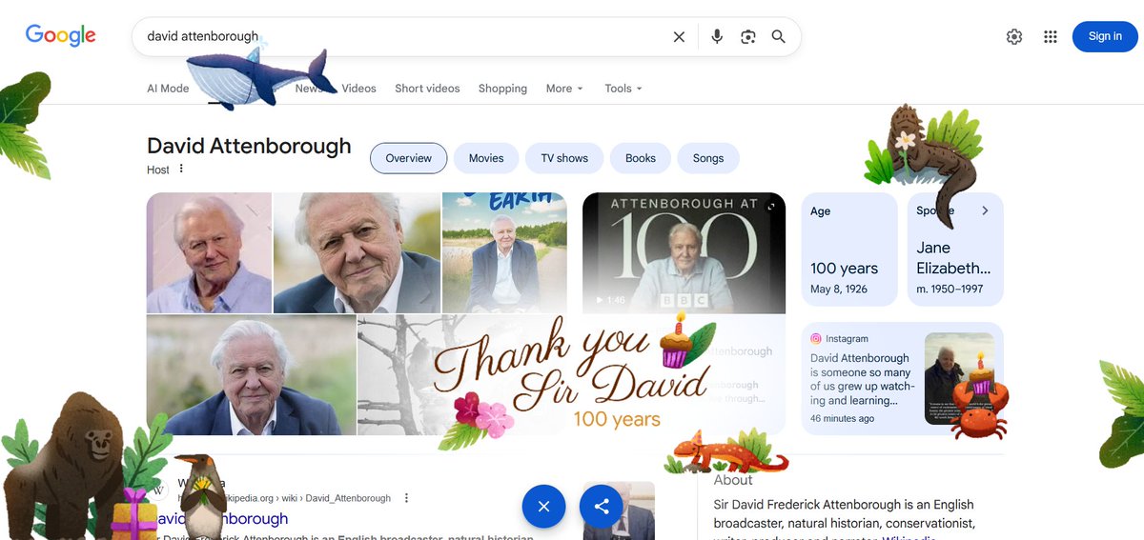Play the Attenborough at 100 BBC video
This screenshot has height=540, width=1144.
684,252
